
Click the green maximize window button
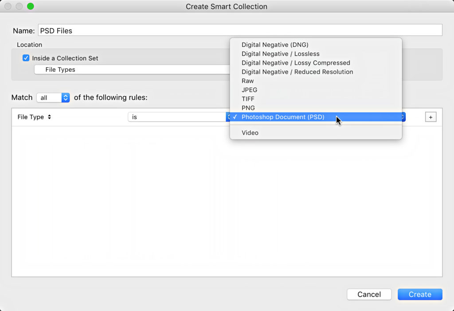point(30,7)
